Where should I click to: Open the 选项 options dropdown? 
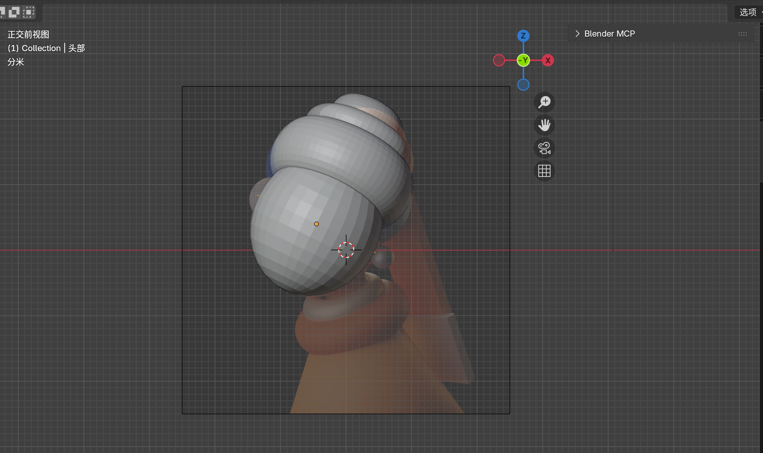748,12
